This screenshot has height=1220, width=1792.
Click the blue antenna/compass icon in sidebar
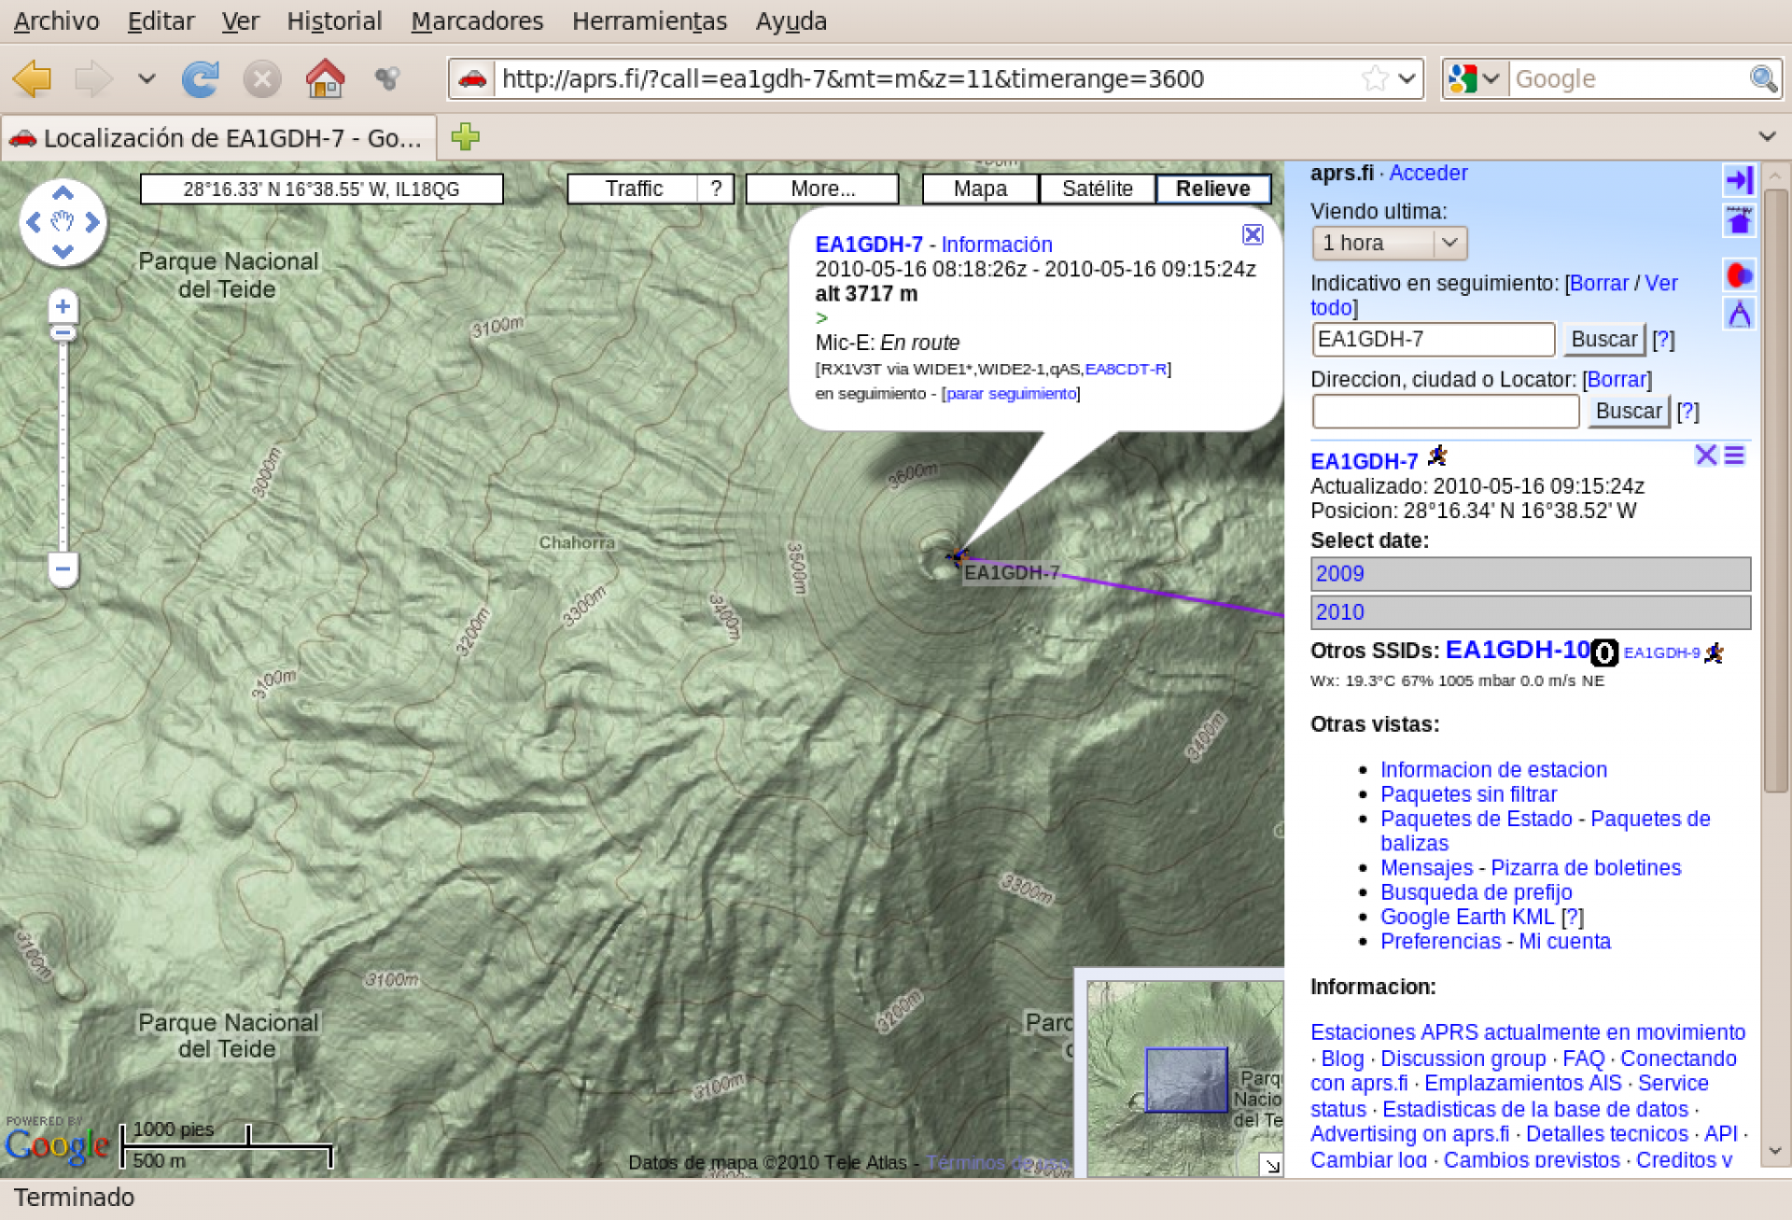coord(1739,314)
